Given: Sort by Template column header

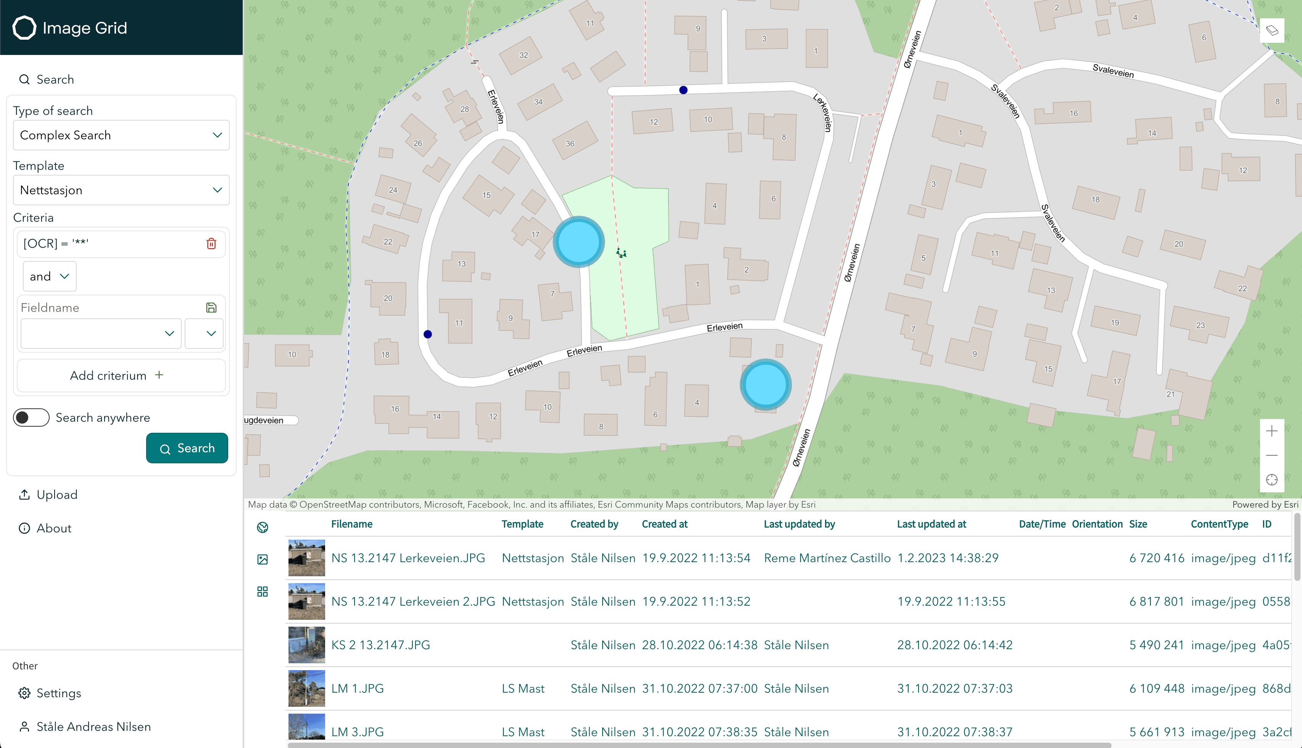Looking at the screenshot, I should 522,524.
